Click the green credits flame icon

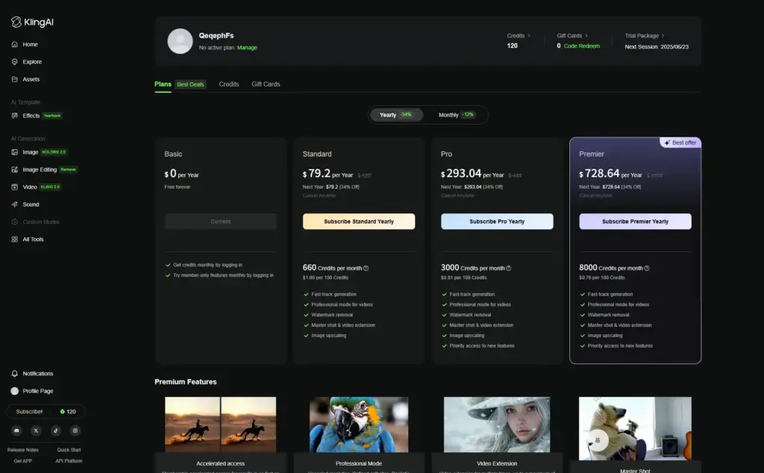tap(63, 412)
